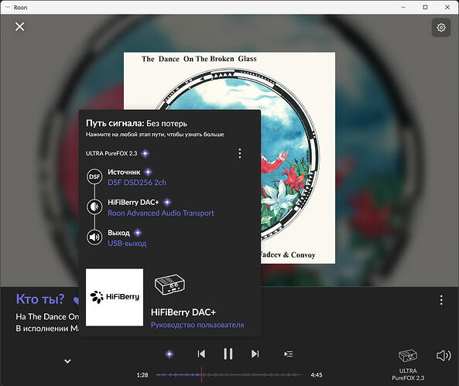The width and height of the screenshot is (459, 386).
Task: Seek within the track waveform progress bar
Action: [x=229, y=375]
